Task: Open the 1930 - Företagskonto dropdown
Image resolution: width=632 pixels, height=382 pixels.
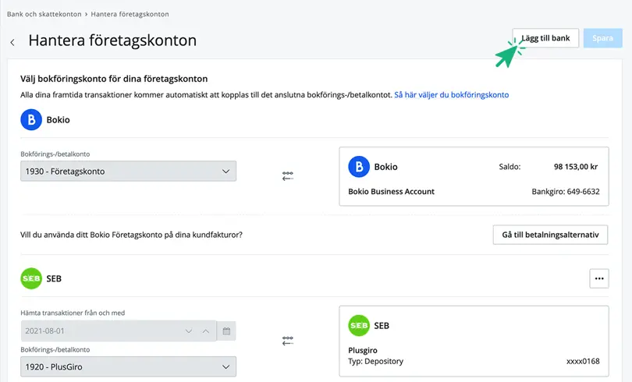Action: pos(128,171)
